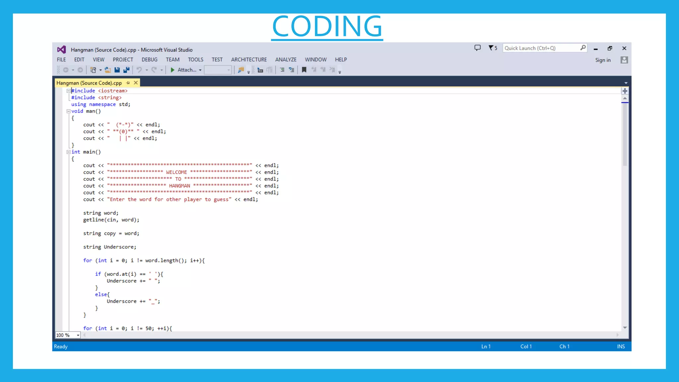Open the DEBUG menu
This screenshot has height=382, width=679.
(150, 60)
